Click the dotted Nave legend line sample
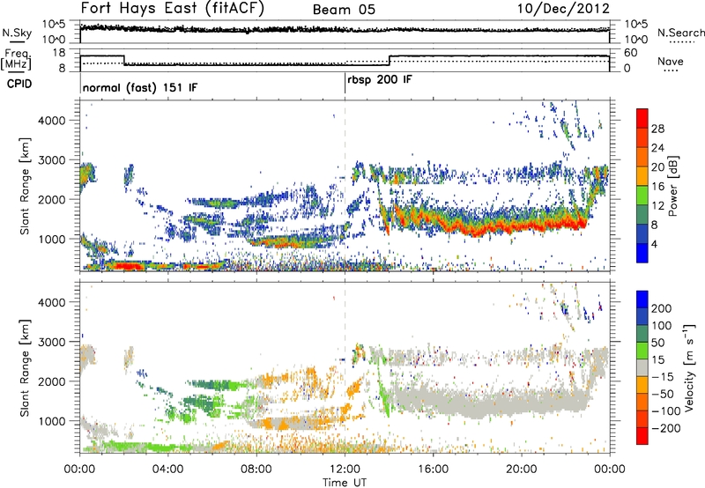The height and width of the screenshot is (488, 705). (x=671, y=70)
